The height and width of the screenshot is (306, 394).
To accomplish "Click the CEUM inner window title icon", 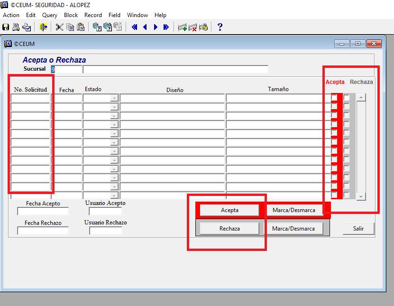I will coord(8,44).
